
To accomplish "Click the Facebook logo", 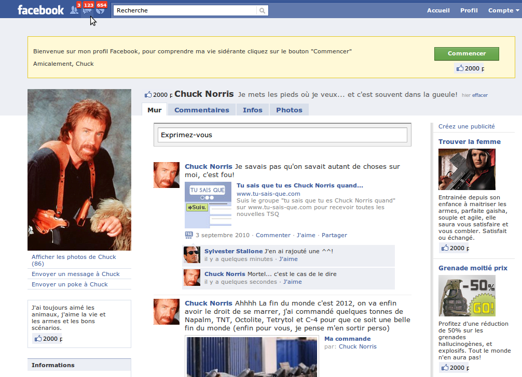I will tap(40, 10).
